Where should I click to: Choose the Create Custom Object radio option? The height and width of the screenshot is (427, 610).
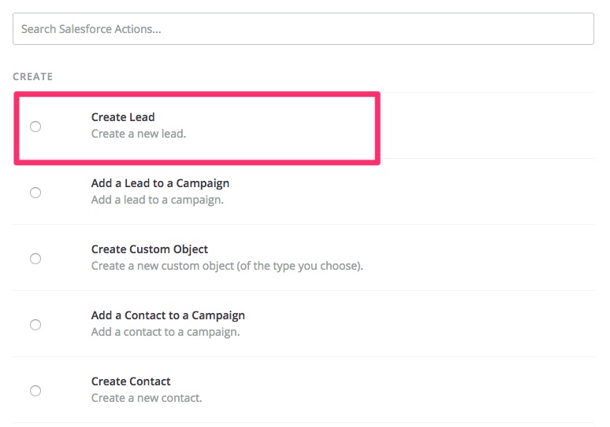coord(35,259)
